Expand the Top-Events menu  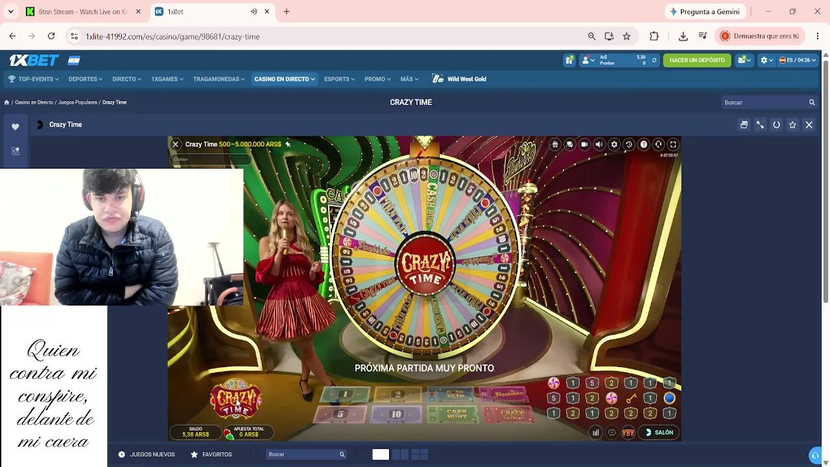tap(33, 79)
